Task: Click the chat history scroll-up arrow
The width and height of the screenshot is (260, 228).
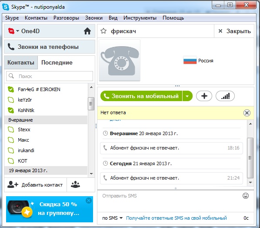Action: [250, 124]
